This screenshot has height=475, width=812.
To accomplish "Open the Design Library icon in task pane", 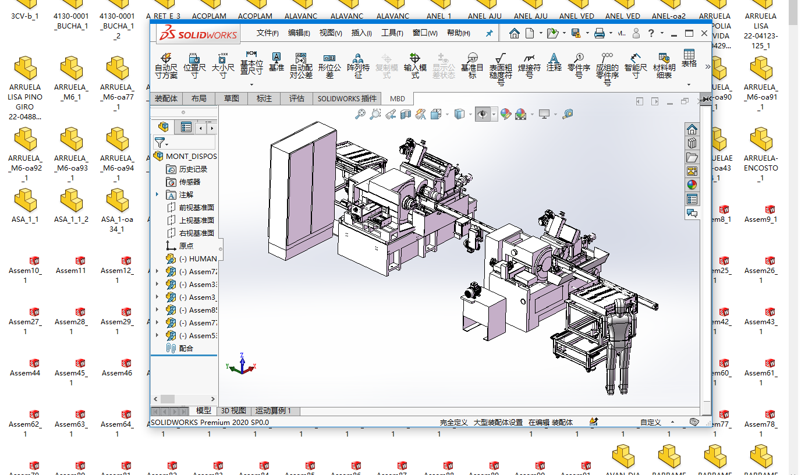I will tap(692, 143).
